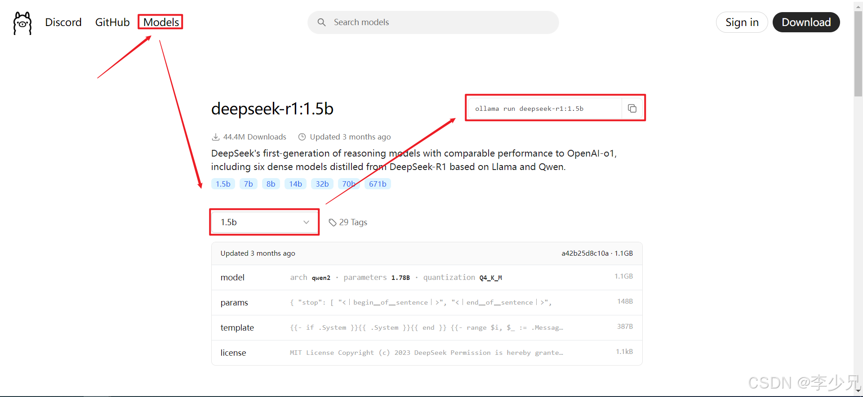863x397 pixels.
Task: Click the tag icon beside 29 Tags
Action: pos(333,222)
